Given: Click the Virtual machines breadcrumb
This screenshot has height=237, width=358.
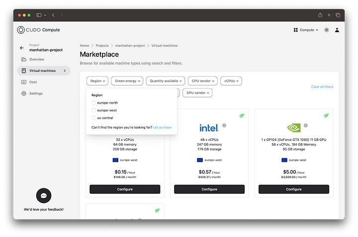Looking at the screenshot, I should (x=165, y=46).
